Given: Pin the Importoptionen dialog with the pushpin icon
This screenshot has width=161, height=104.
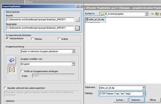Looking at the screenshot, I should point(78,6).
